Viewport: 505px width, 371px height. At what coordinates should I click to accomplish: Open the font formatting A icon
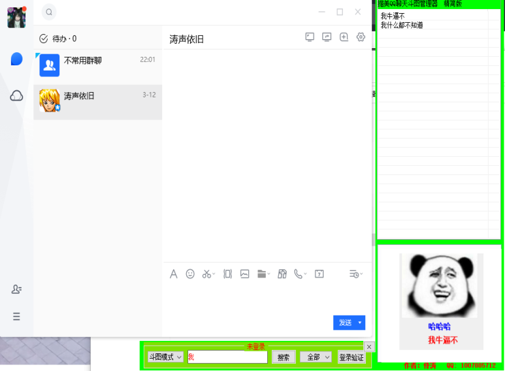coord(174,274)
